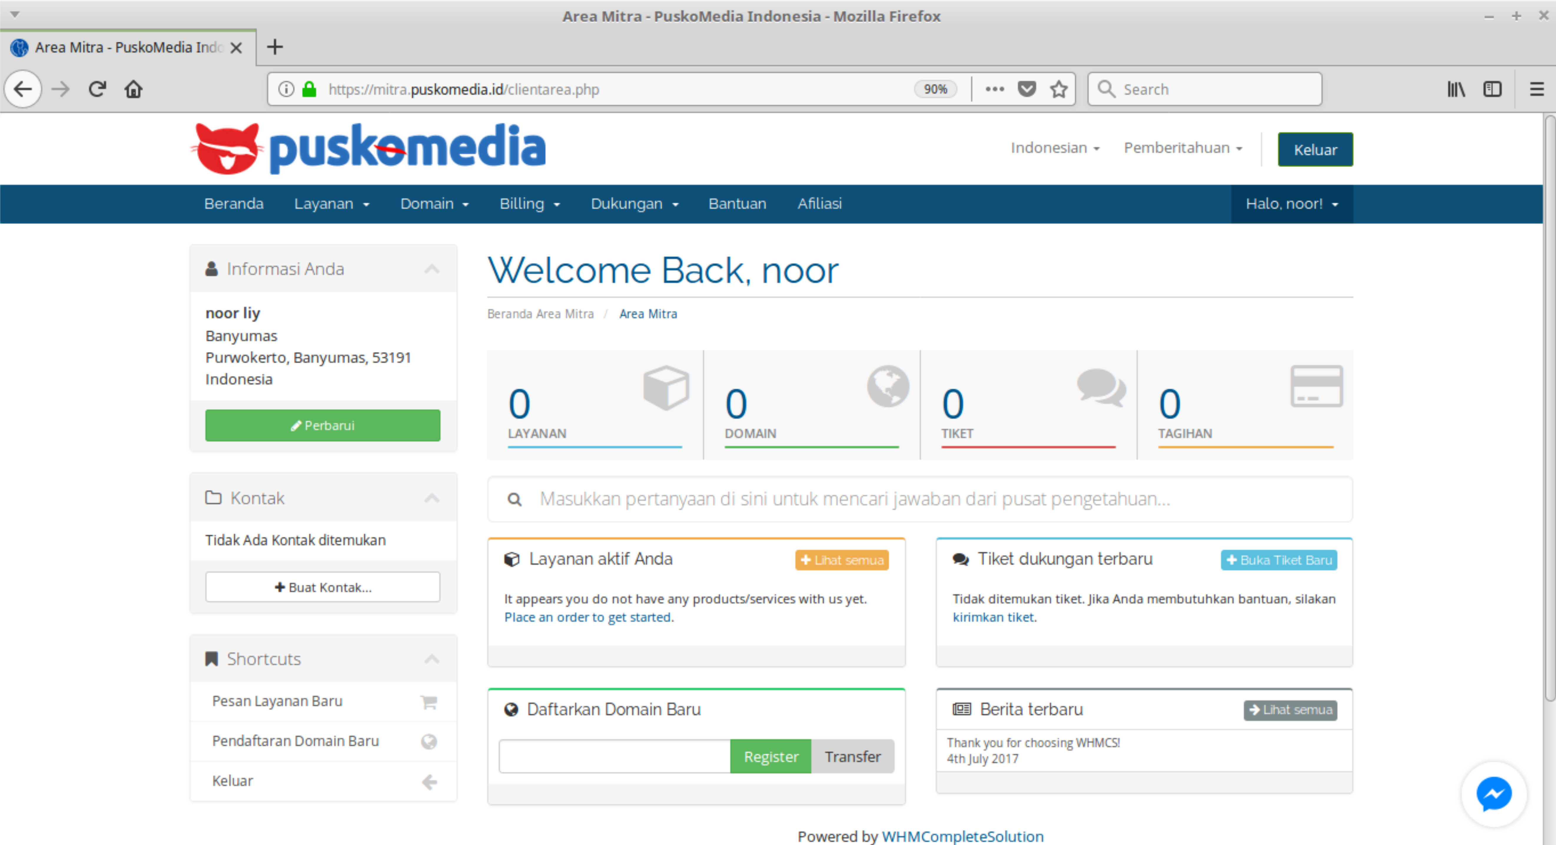Open Pesan Layanan Baru shortcut
The width and height of the screenshot is (1556, 845).
[x=323, y=702]
